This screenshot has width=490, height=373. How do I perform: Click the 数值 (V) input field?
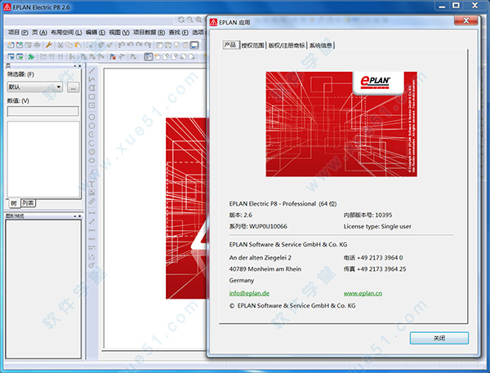(42, 111)
